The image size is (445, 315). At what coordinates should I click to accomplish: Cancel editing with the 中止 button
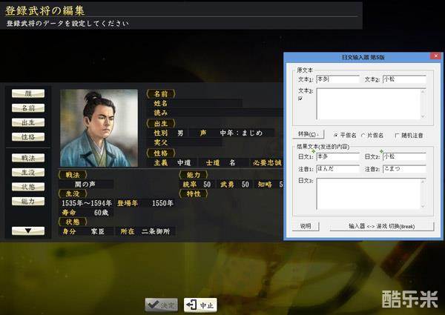click(x=200, y=304)
